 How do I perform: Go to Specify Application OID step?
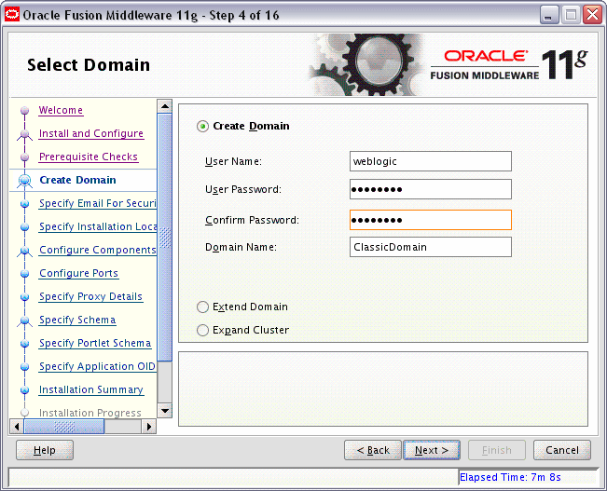tap(98, 366)
